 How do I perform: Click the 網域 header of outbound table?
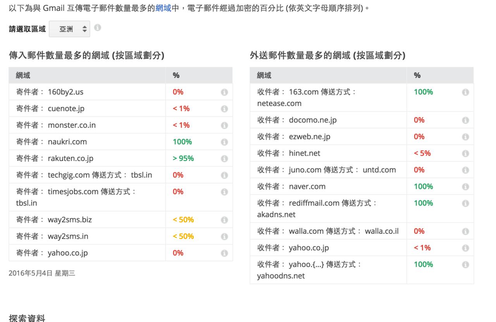264,75
